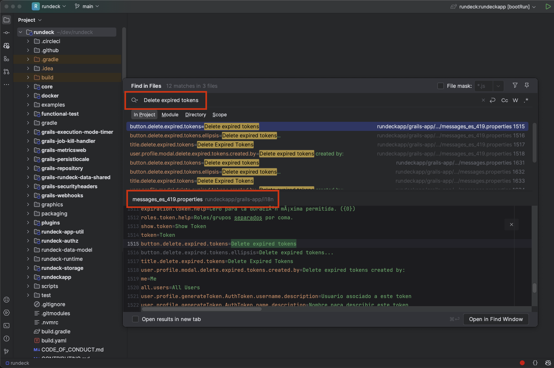554x368 pixels.
Task: Select result at messages.properties 1631
Action: tap(327, 163)
